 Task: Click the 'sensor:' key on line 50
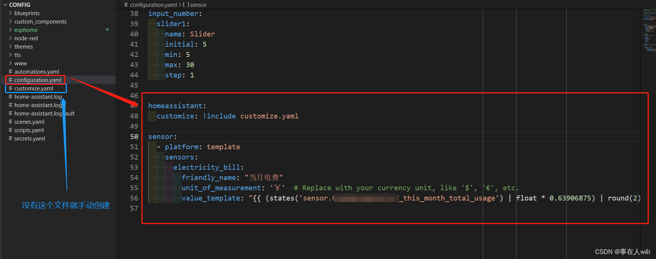pyautogui.click(x=163, y=137)
